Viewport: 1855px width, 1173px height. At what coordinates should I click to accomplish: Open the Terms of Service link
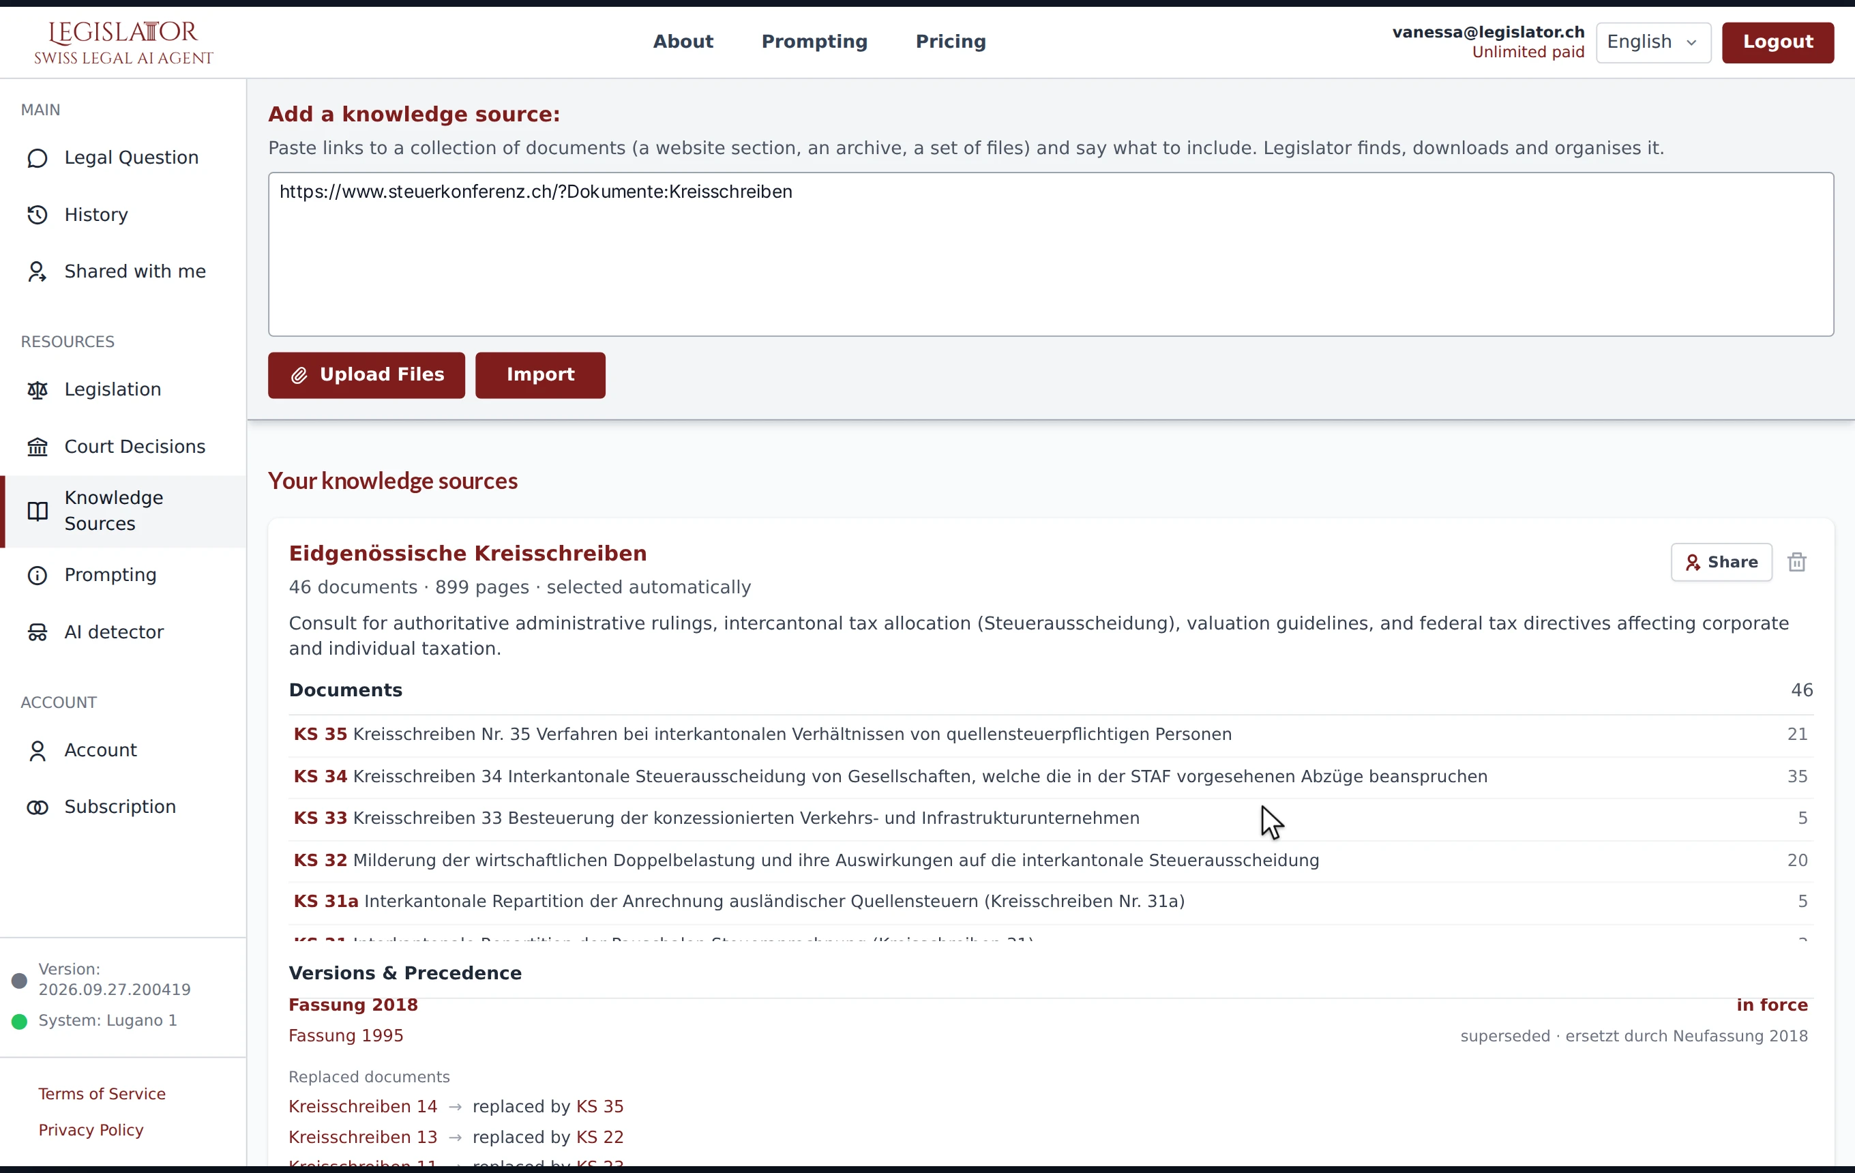[x=102, y=1095]
